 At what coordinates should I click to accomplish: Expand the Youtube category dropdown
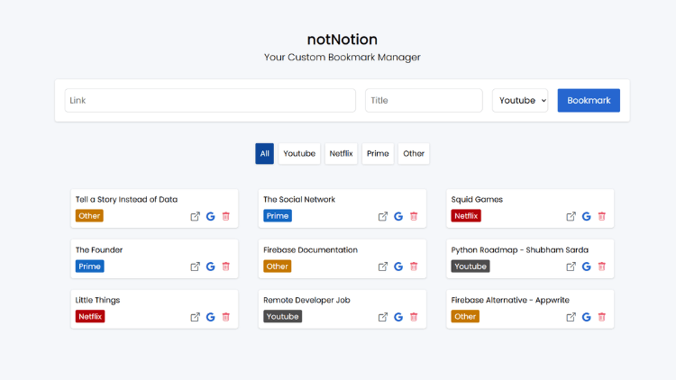[x=520, y=100]
